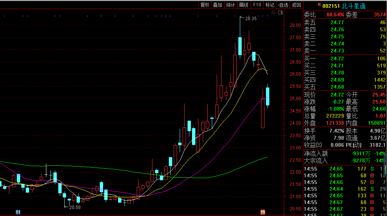The image size is (387, 216).
Task: Click the diamond icon above the chart
Action: point(273,13)
